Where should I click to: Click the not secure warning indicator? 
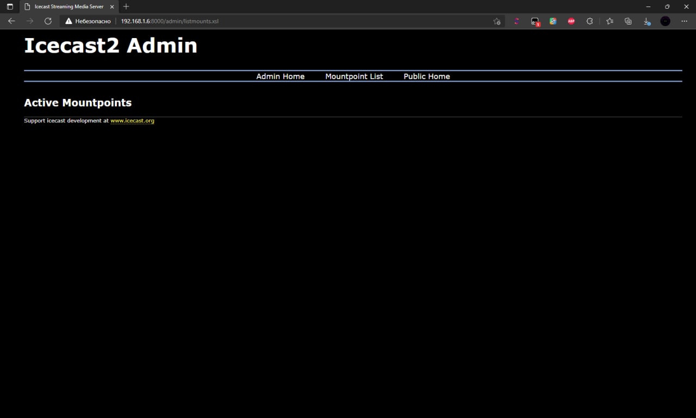point(88,21)
